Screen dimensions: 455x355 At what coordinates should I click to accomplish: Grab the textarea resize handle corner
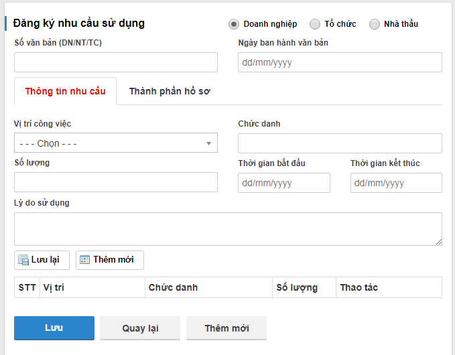439,242
